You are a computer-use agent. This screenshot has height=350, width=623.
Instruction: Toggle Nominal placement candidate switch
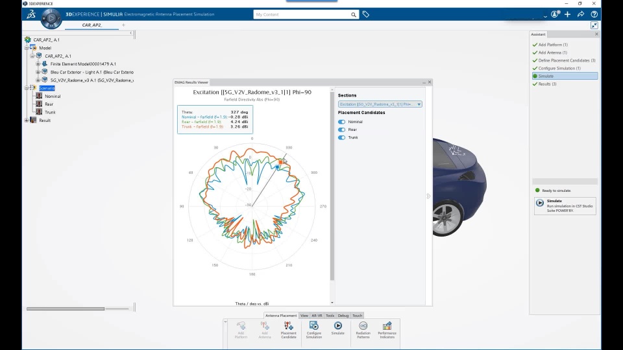[x=342, y=122]
